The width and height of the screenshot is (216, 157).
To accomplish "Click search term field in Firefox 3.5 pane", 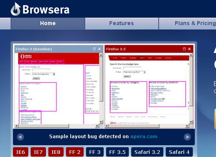I will 132,68.
